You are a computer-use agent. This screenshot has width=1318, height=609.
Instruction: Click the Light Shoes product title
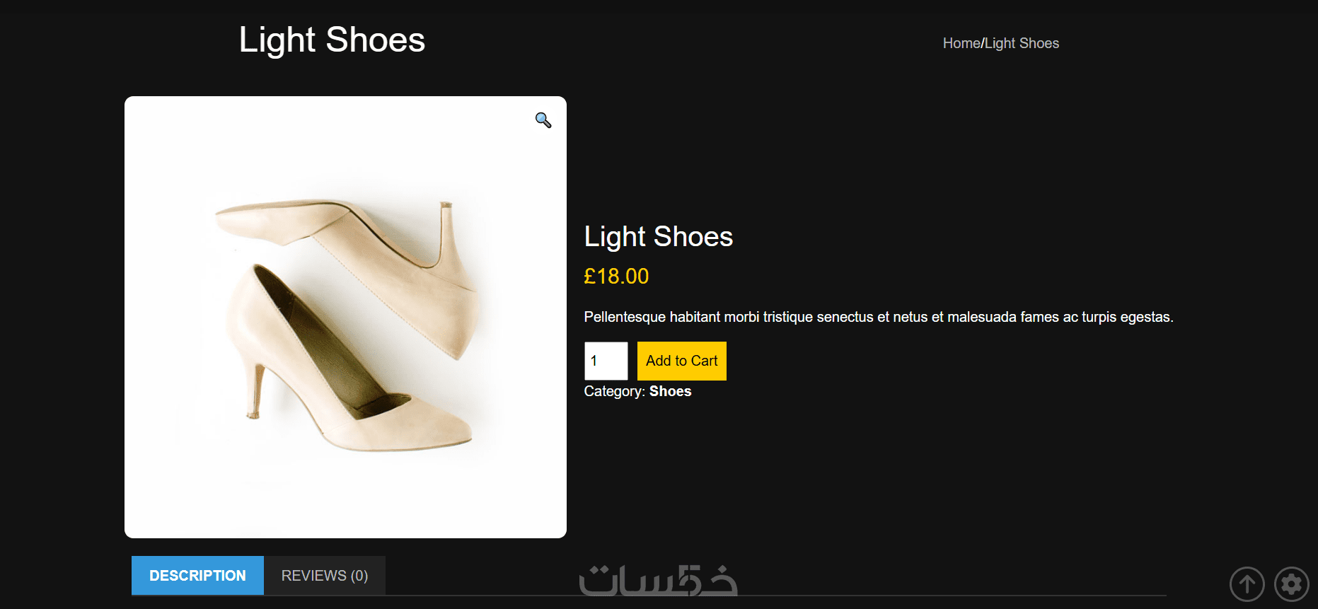[658, 236]
